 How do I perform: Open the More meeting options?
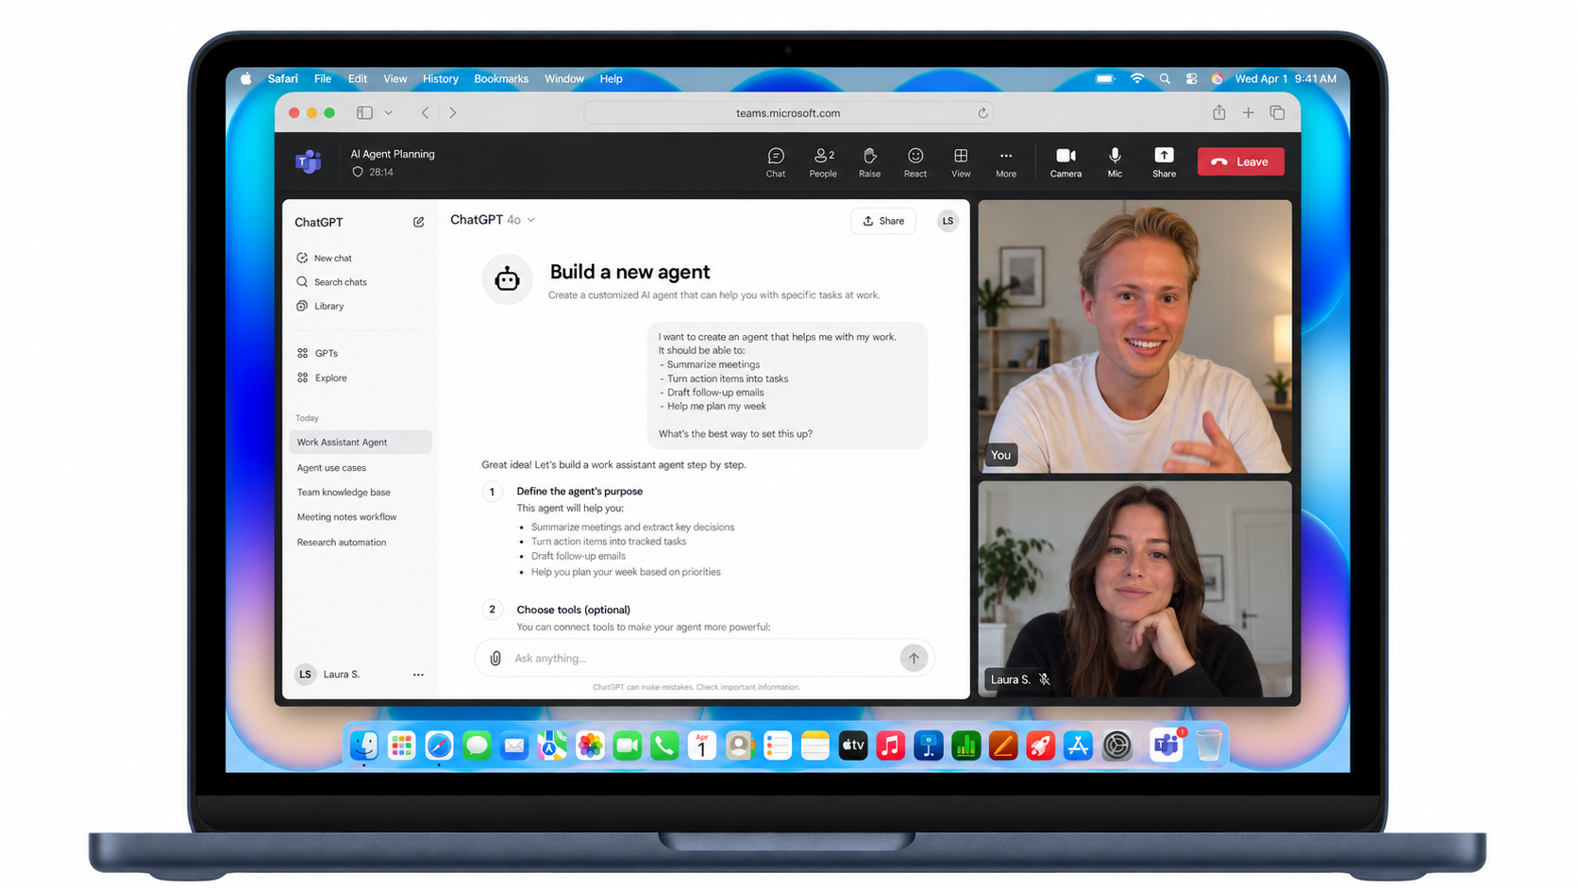(1006, 162)
